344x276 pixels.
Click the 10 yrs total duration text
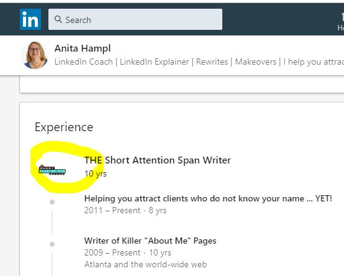pos(96,173)
